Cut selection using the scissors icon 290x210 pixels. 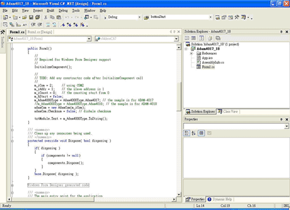coord(46,17)
